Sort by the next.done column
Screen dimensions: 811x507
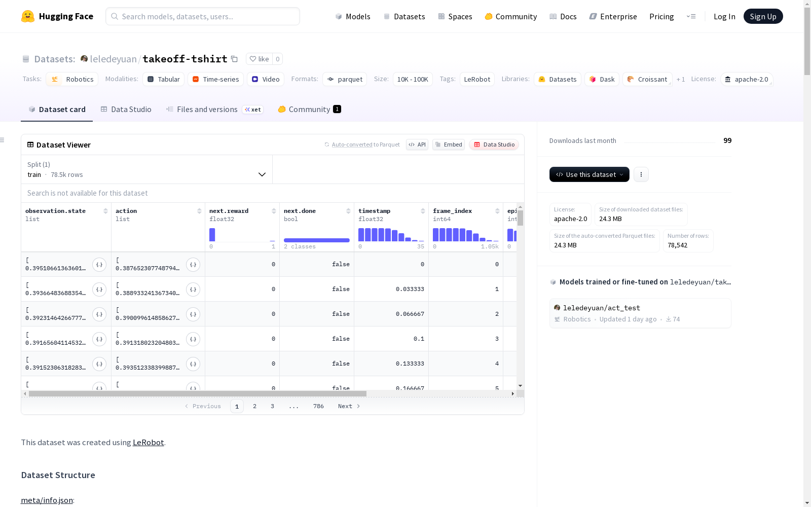coord(348,211)
